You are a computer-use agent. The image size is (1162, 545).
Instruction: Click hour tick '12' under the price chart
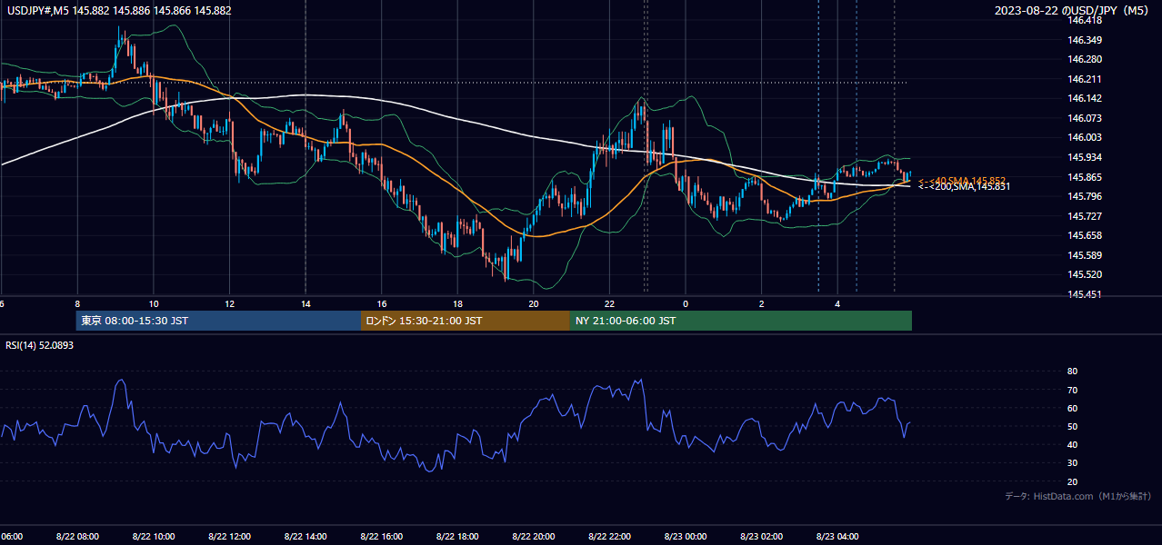230,303
